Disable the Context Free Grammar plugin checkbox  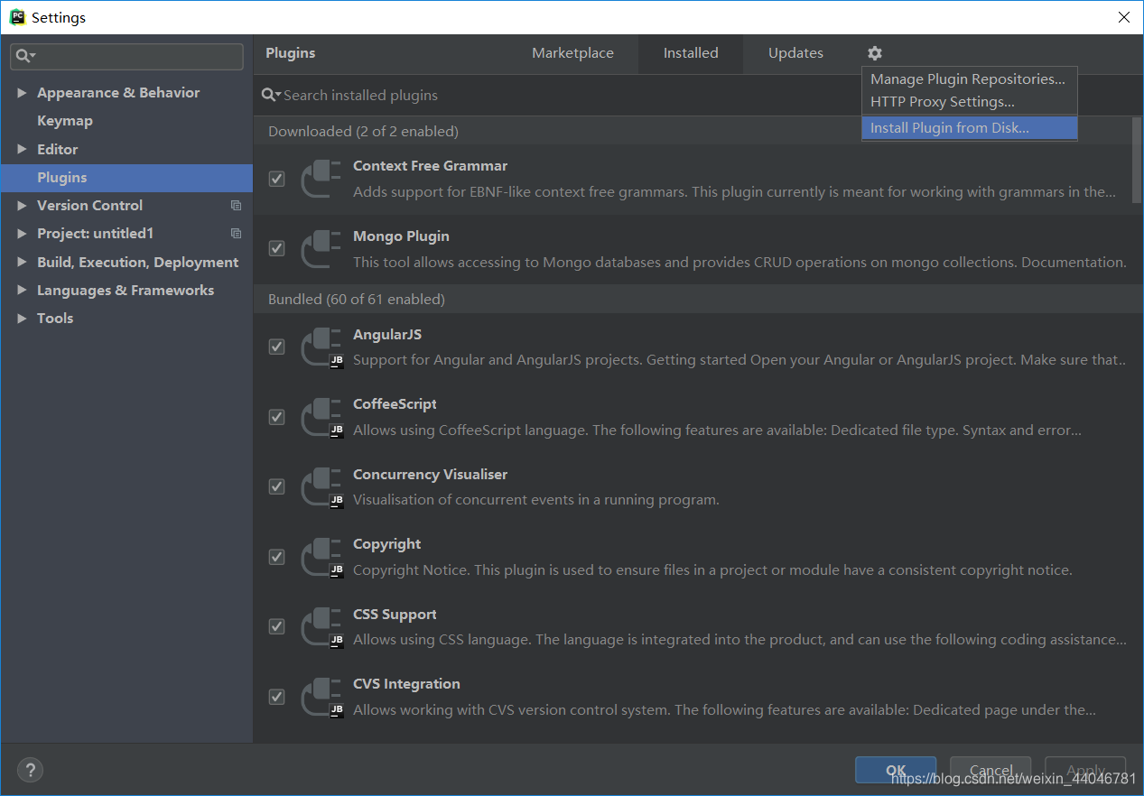pyautogui.click(x=276, y=179)
